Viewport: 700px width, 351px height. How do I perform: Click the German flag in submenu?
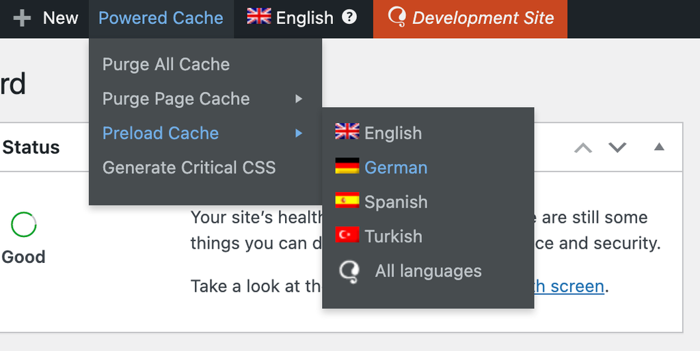click(347, 166)
